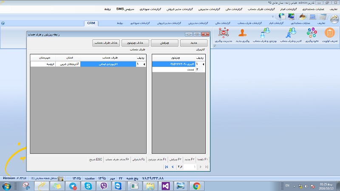The image size is (340, 191).
Task: Select the تست row in visitor list
Action: (178, 69)
